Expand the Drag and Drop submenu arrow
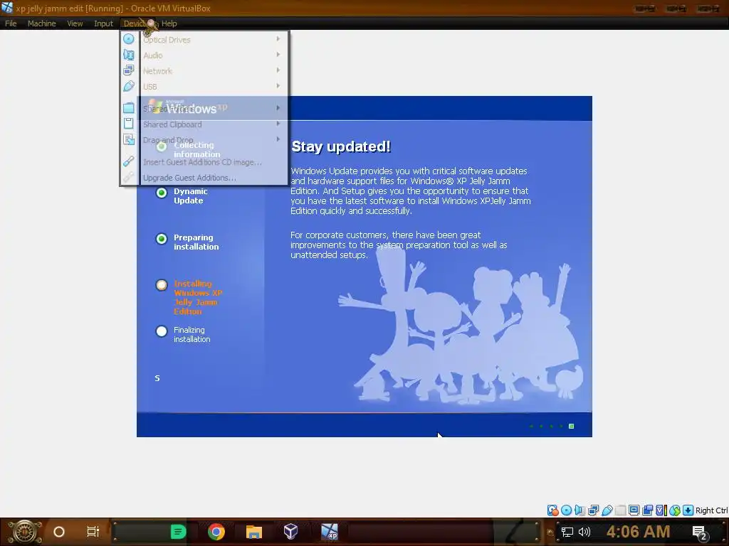 click(278, 139)
